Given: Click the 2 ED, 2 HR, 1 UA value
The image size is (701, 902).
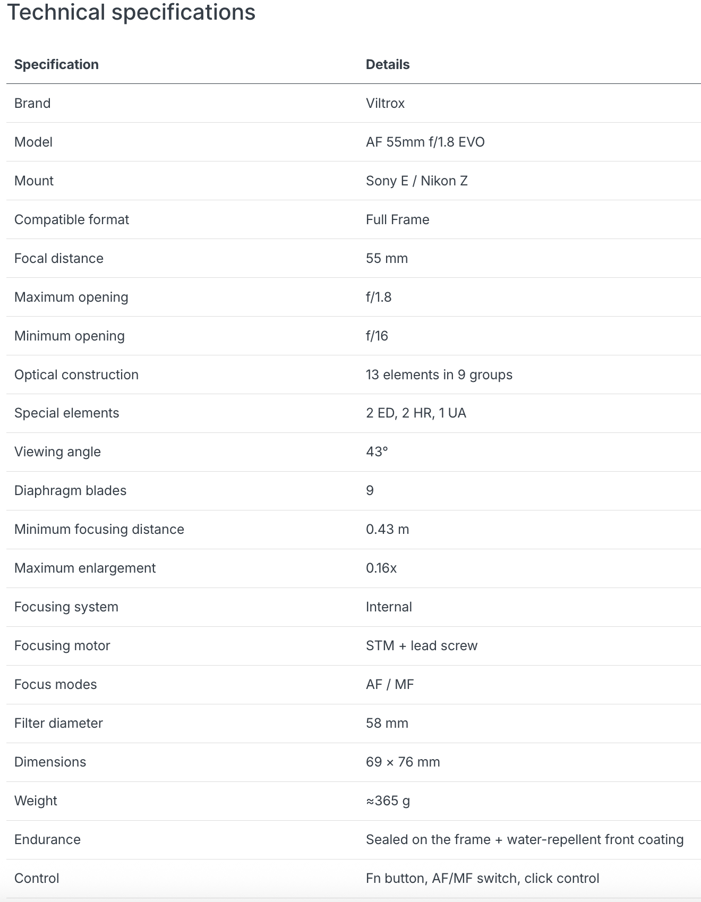Looking at the screenshot, I should coord(416,413).
